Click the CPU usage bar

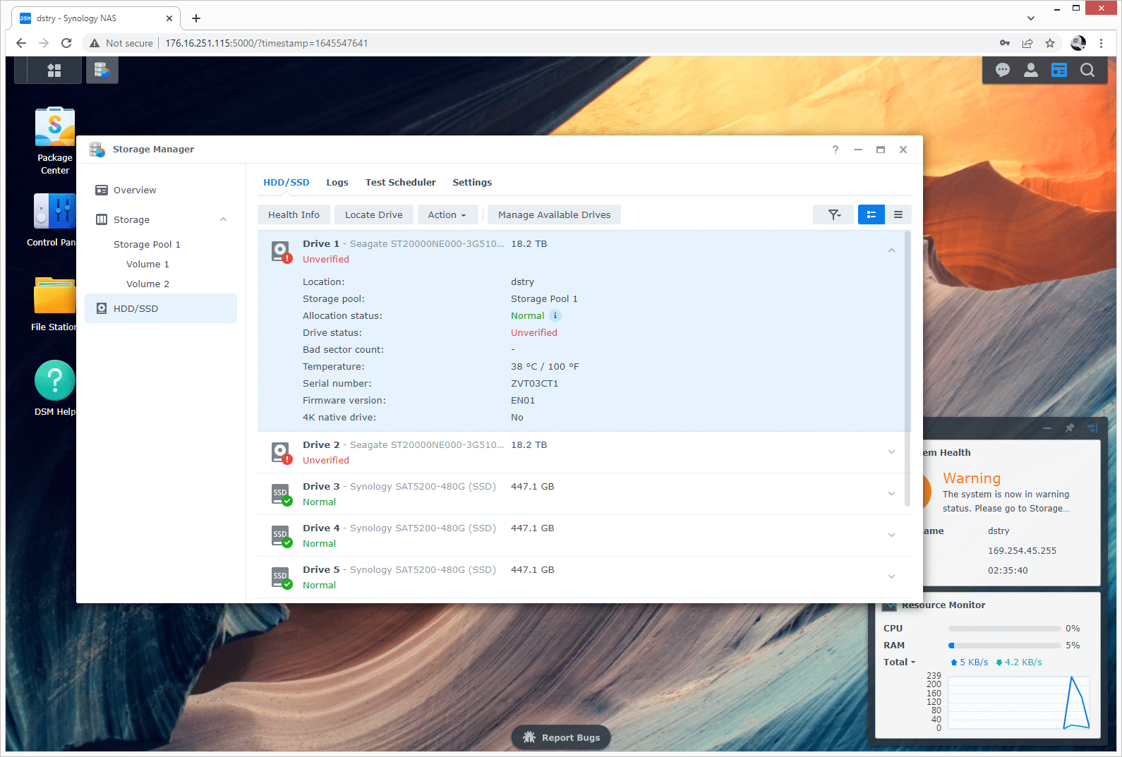point(1005,629)
